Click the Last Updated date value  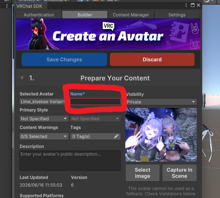41,185
